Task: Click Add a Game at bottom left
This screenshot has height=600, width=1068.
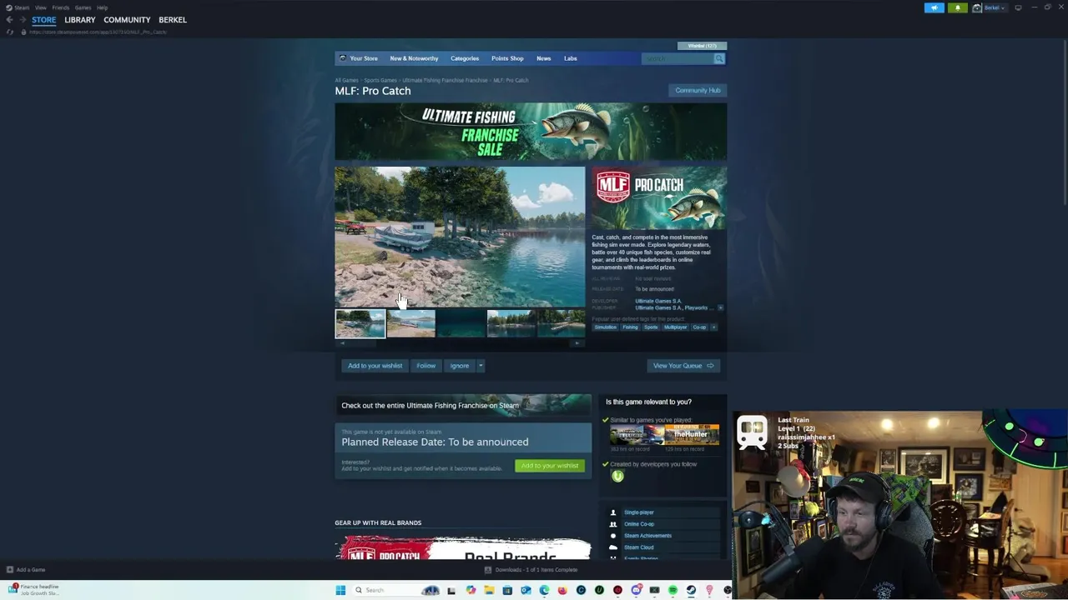Action: (26, 570)
